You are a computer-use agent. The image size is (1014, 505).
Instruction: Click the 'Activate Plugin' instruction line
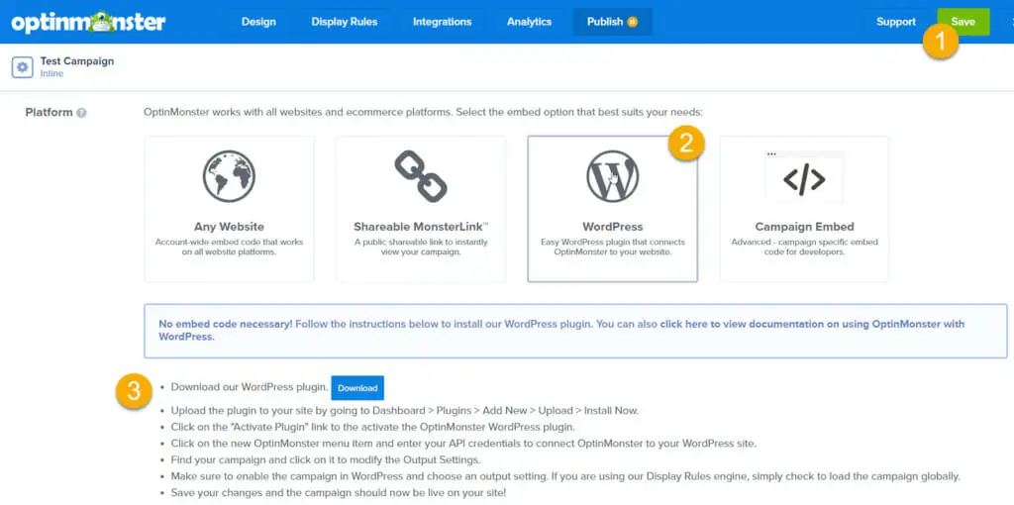[x=372, y=428]
